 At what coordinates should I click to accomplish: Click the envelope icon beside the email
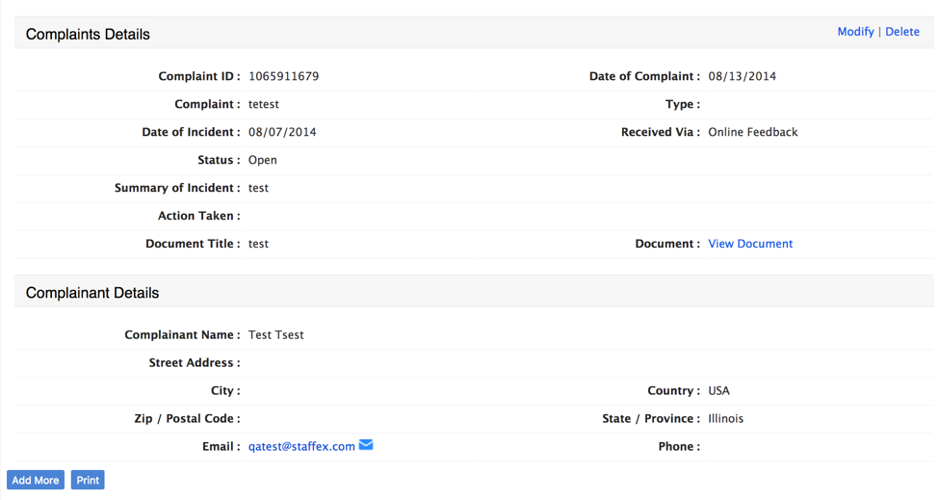click(x=366, y=445)
